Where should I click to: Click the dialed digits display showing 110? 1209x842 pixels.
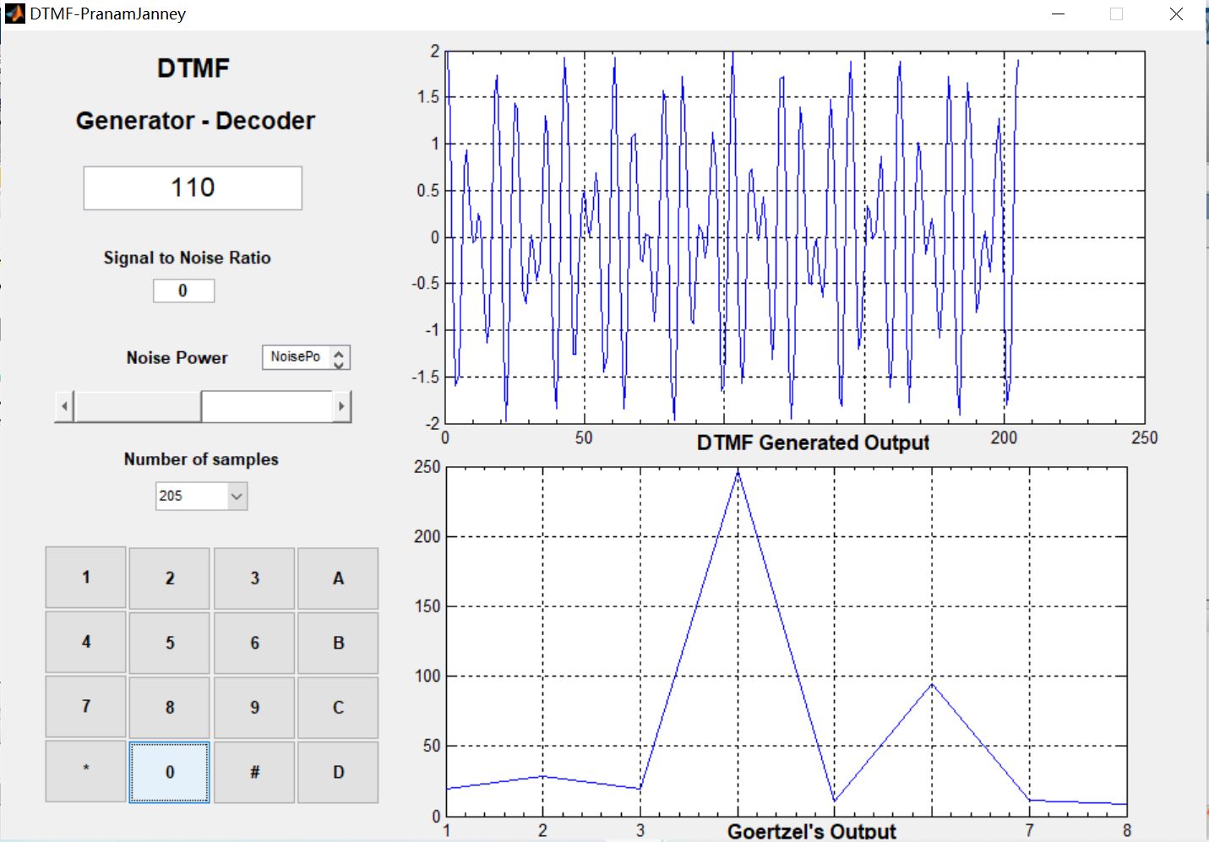pyautogui.click(x=193, y=187)
